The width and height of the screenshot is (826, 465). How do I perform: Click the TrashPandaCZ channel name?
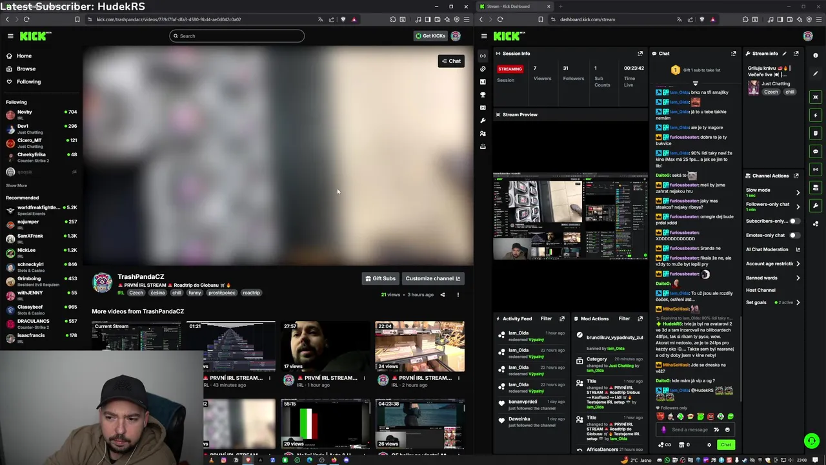pyautogui.click(x=141, y=276)
